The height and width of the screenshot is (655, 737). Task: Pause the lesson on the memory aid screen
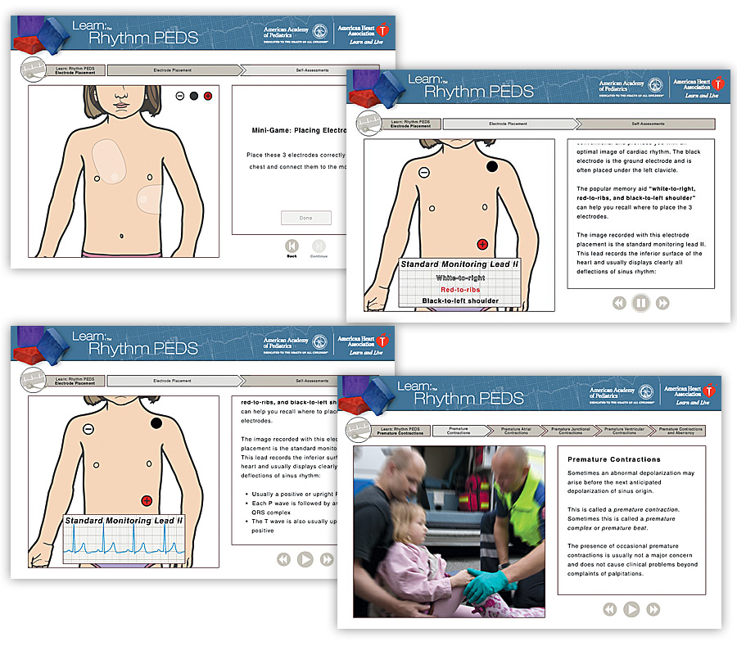(640, 303)
